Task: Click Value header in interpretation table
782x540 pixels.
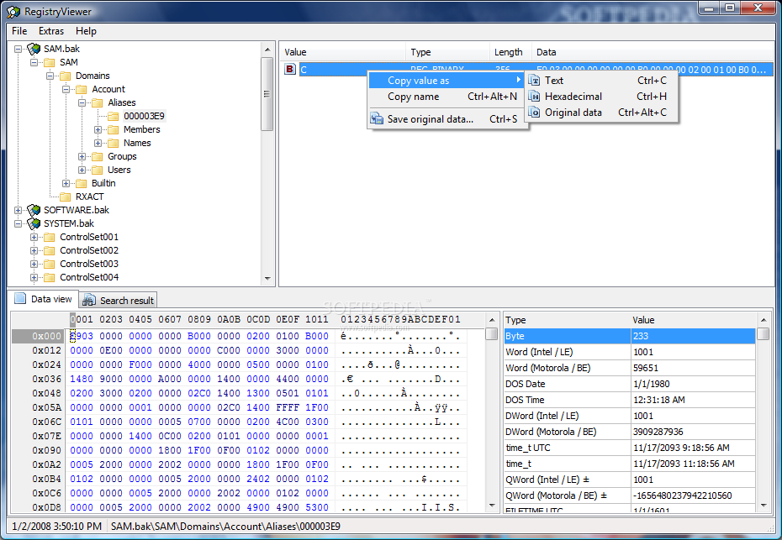Action: point(693,320)
